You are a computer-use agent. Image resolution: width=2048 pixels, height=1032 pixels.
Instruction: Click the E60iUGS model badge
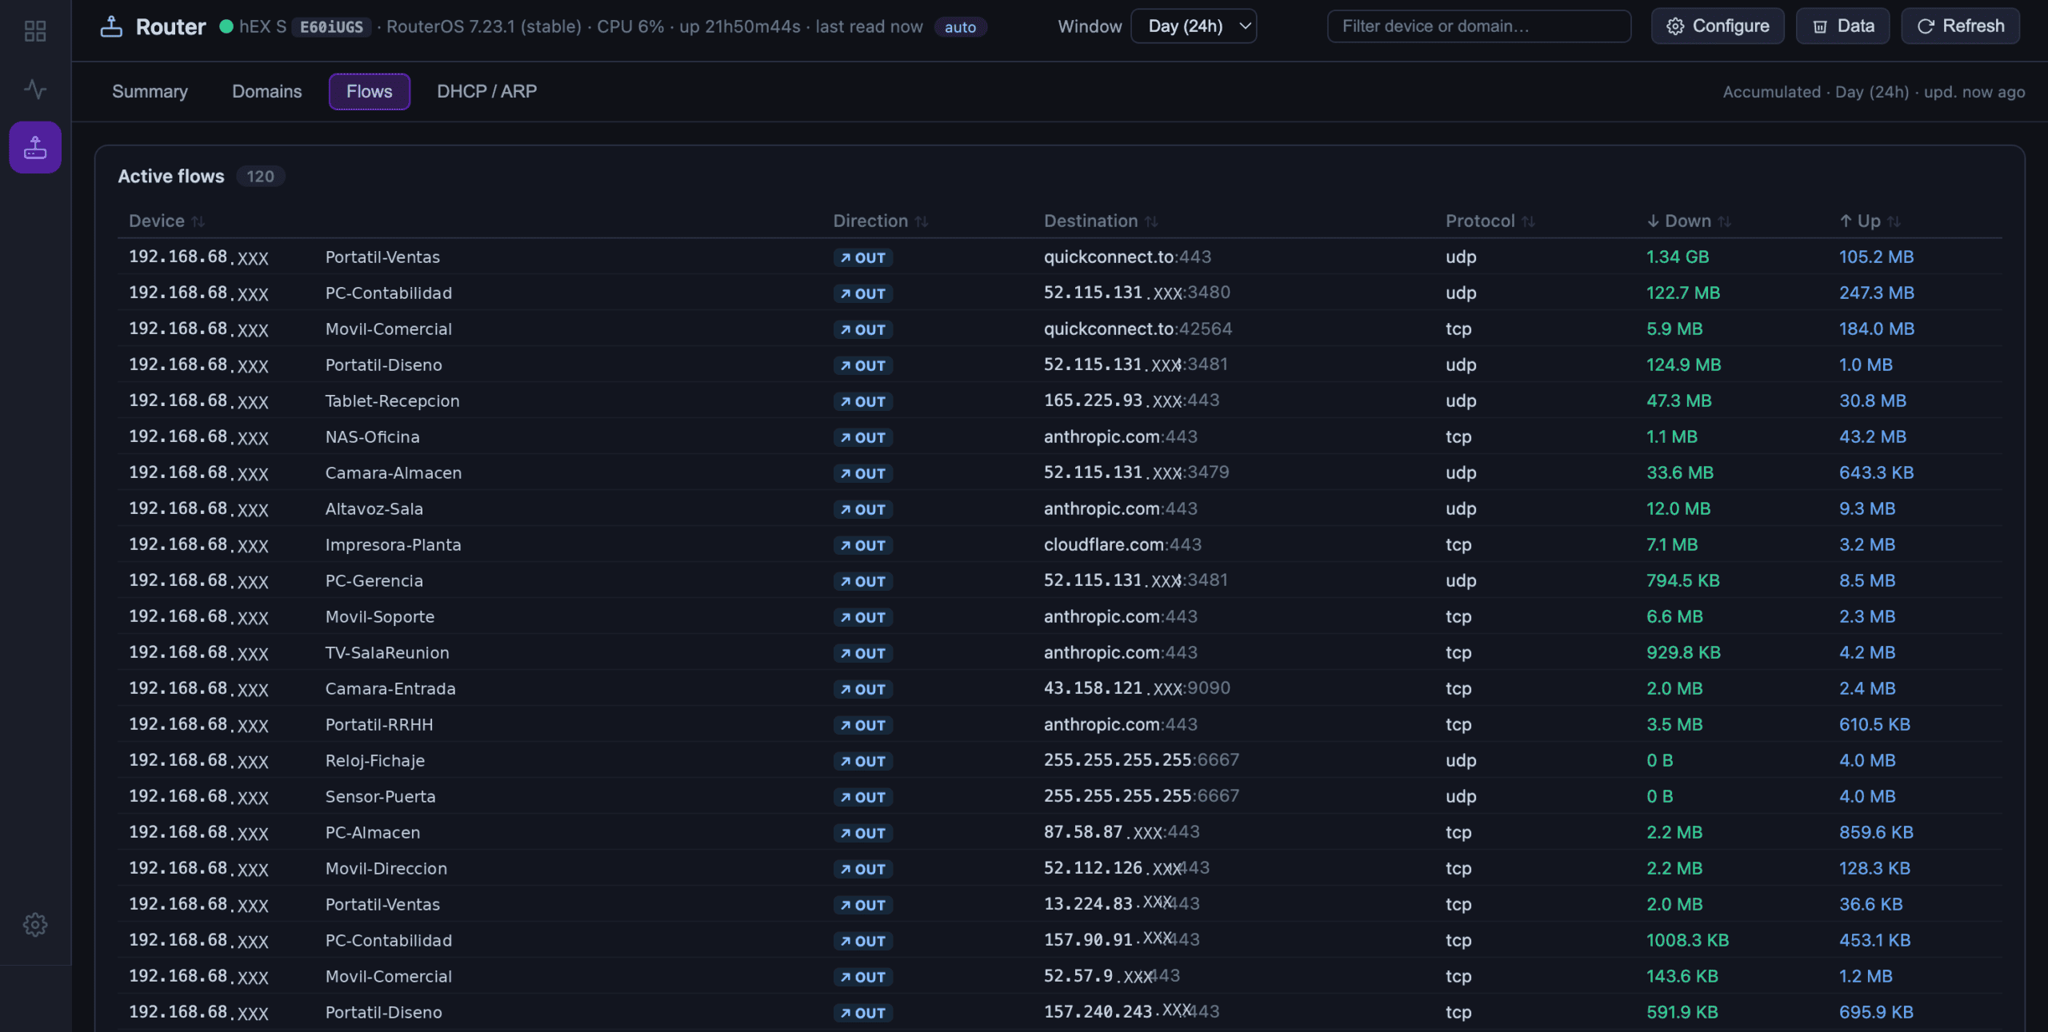(x=331, y=27)
